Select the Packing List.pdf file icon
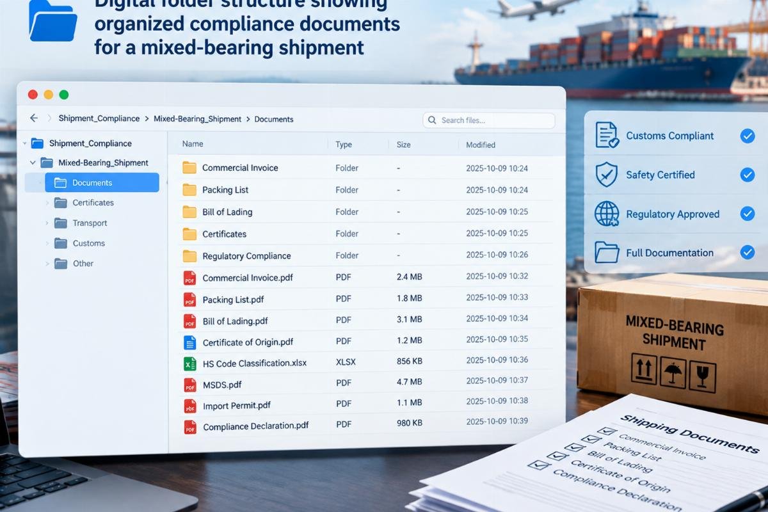 (190, 299)
